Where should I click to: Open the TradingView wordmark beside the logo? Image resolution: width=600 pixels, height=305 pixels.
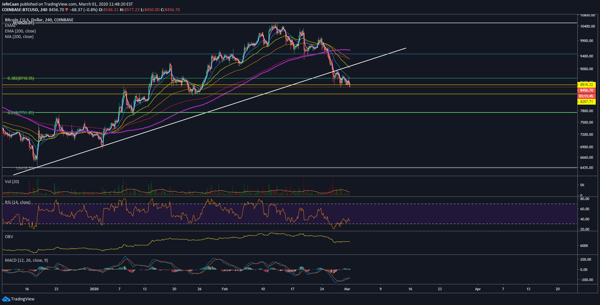[x=23, y=299]
